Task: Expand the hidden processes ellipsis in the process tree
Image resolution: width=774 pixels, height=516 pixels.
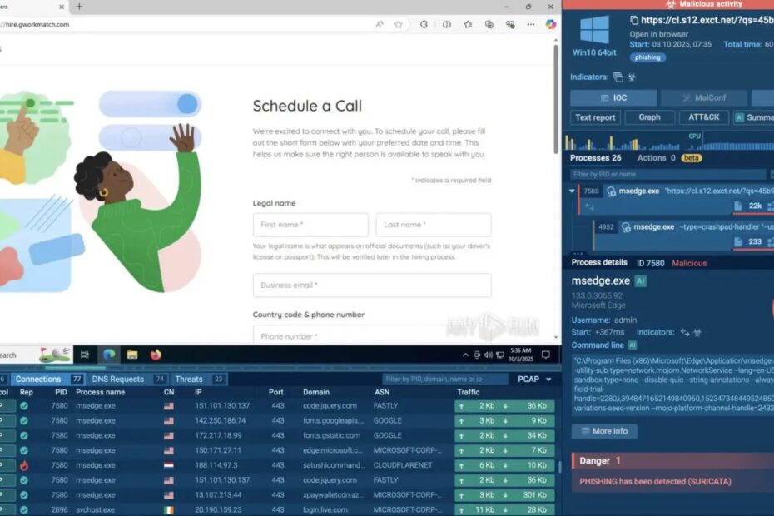Action: point(578,253)
